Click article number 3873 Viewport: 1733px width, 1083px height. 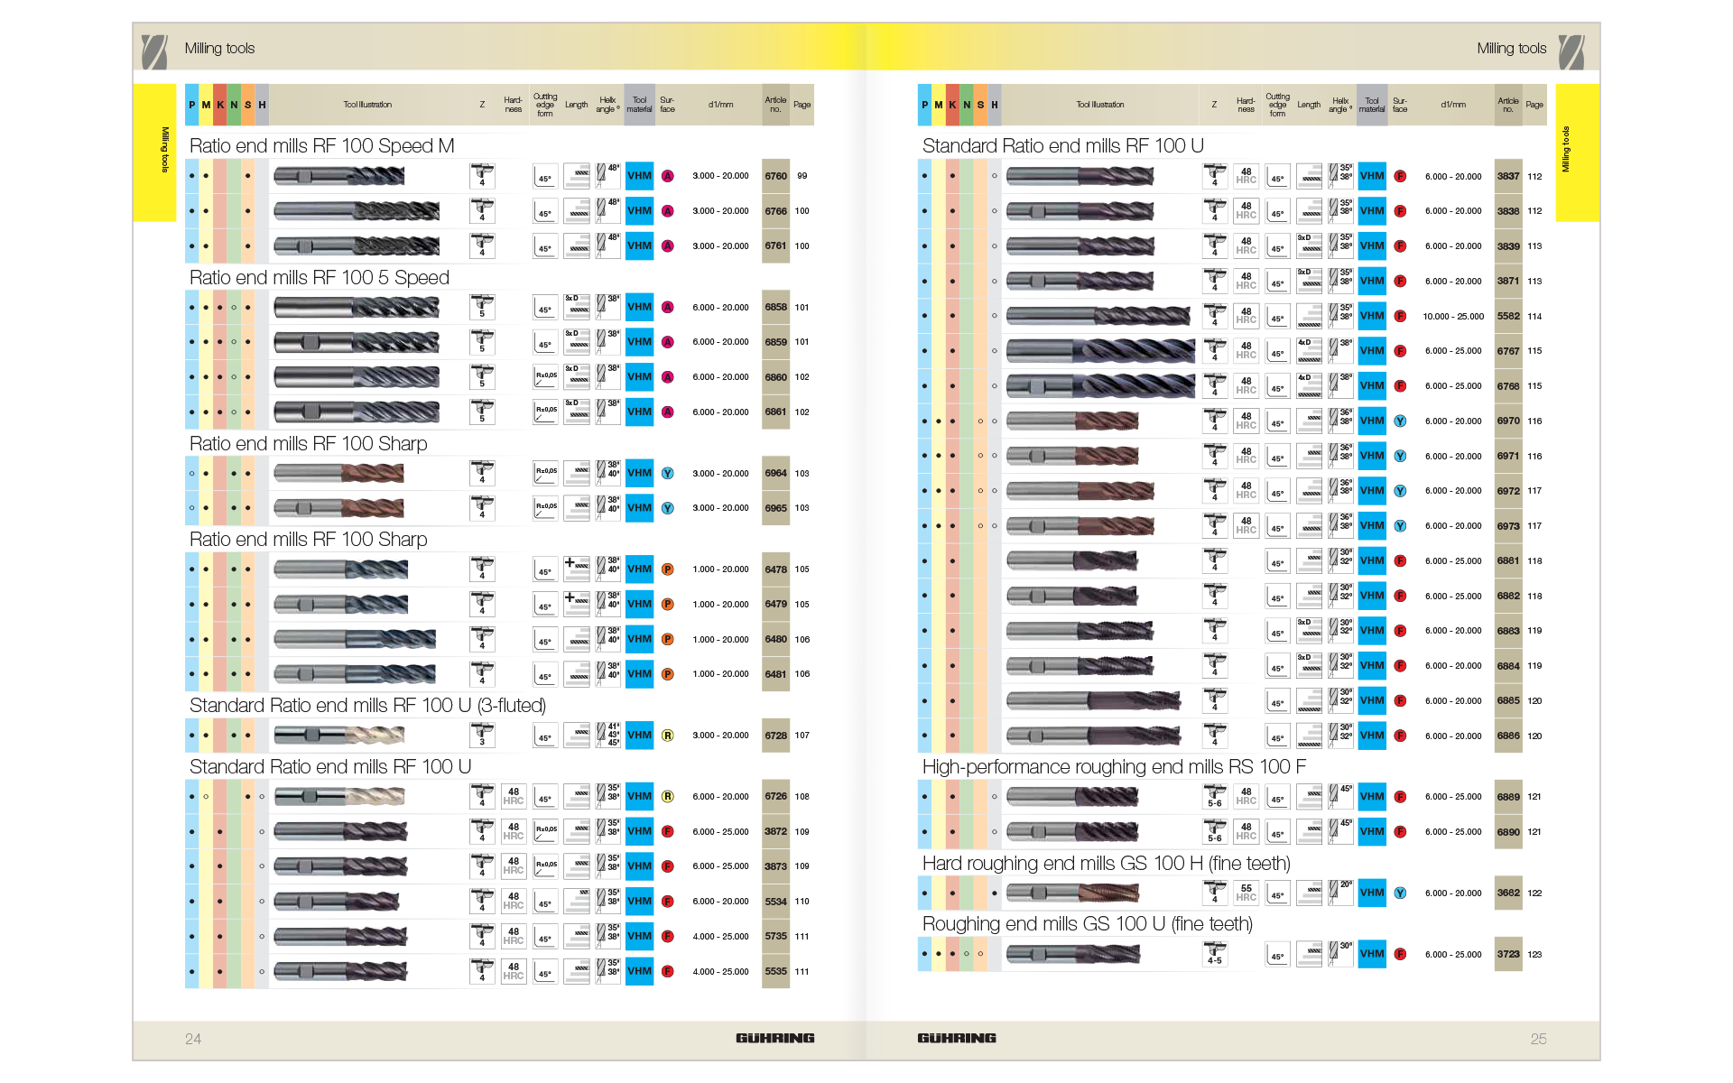click(776, 866)
